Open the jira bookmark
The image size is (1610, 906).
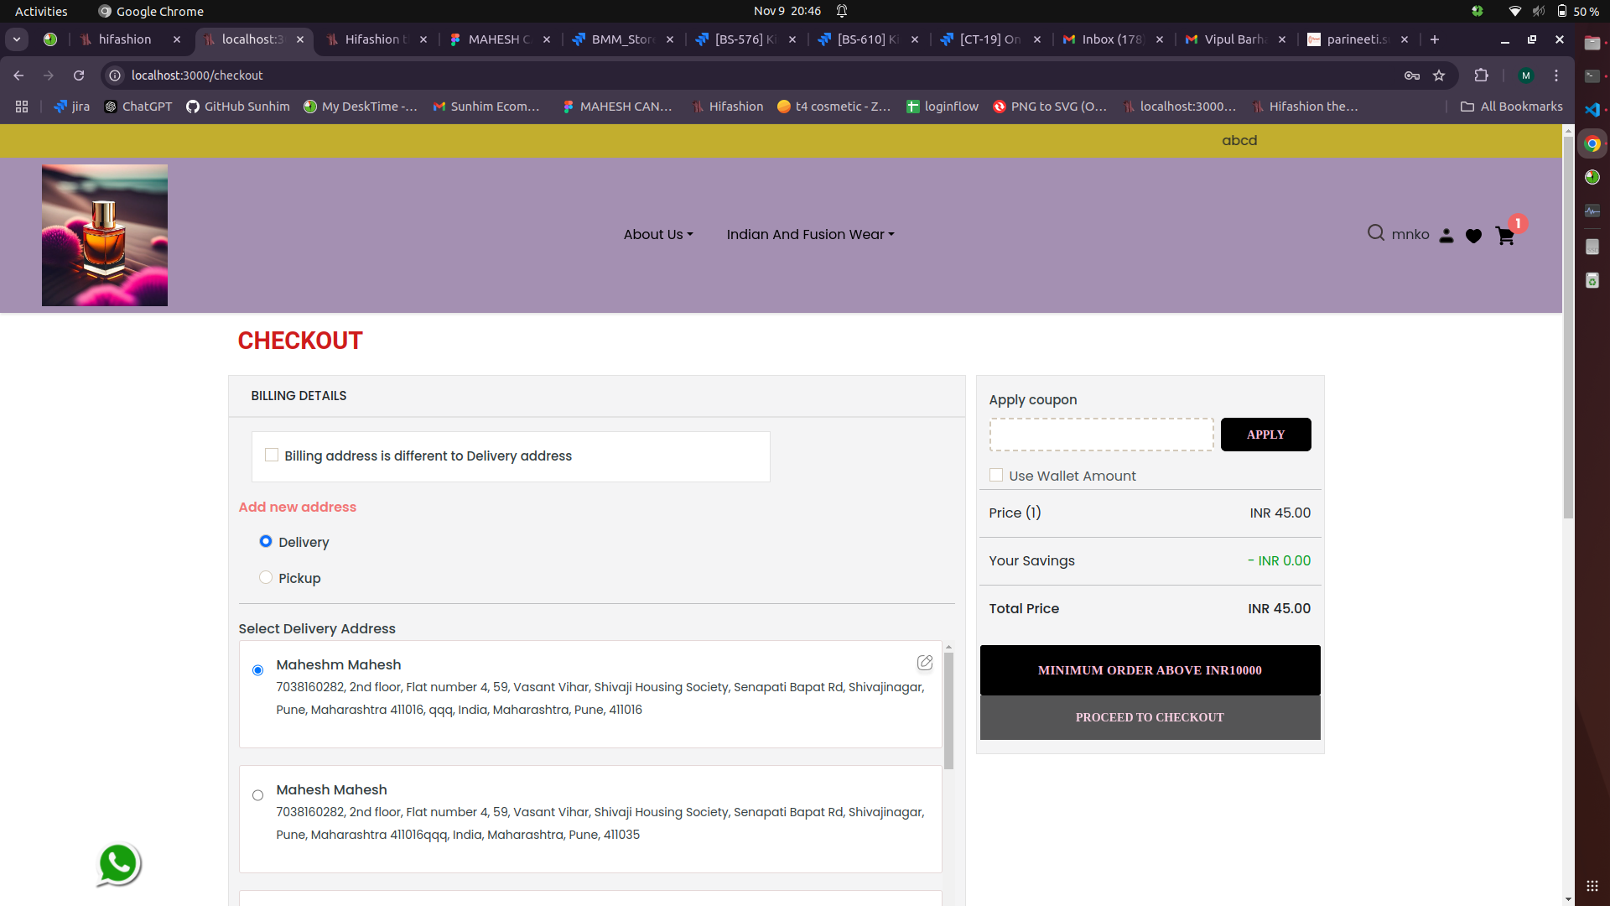(72, 107)
